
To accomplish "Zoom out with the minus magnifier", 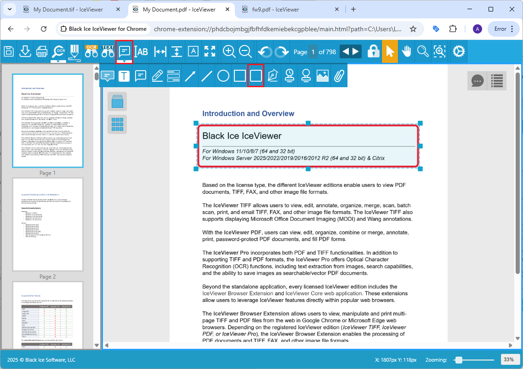I will click(x=245, y=51).
